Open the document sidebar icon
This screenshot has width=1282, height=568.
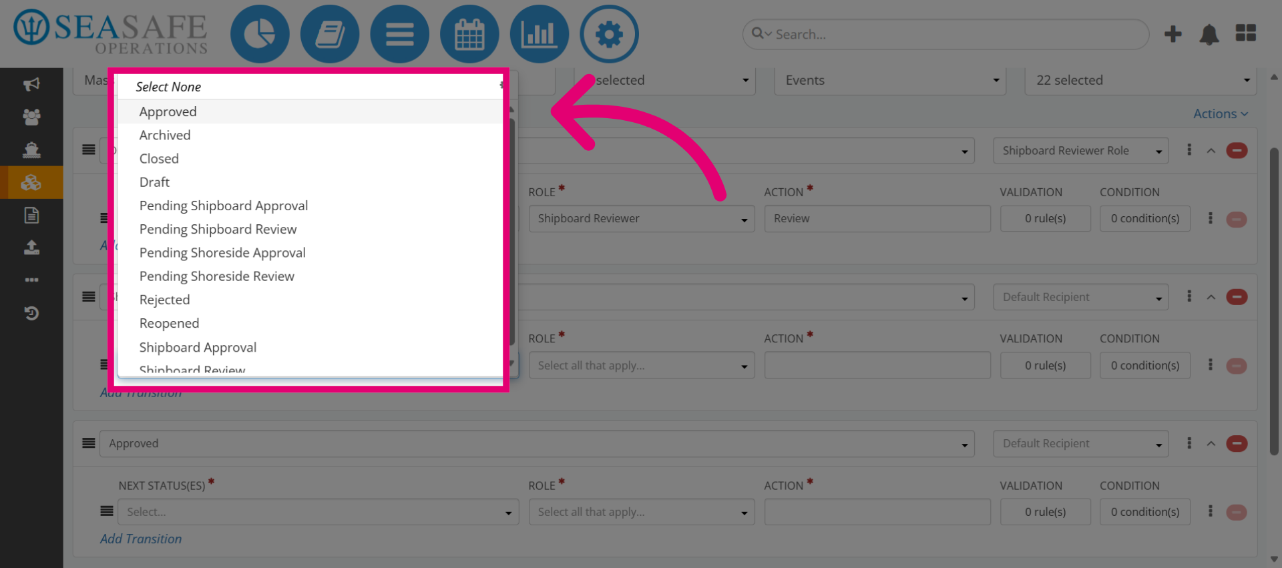pos(31,215)
